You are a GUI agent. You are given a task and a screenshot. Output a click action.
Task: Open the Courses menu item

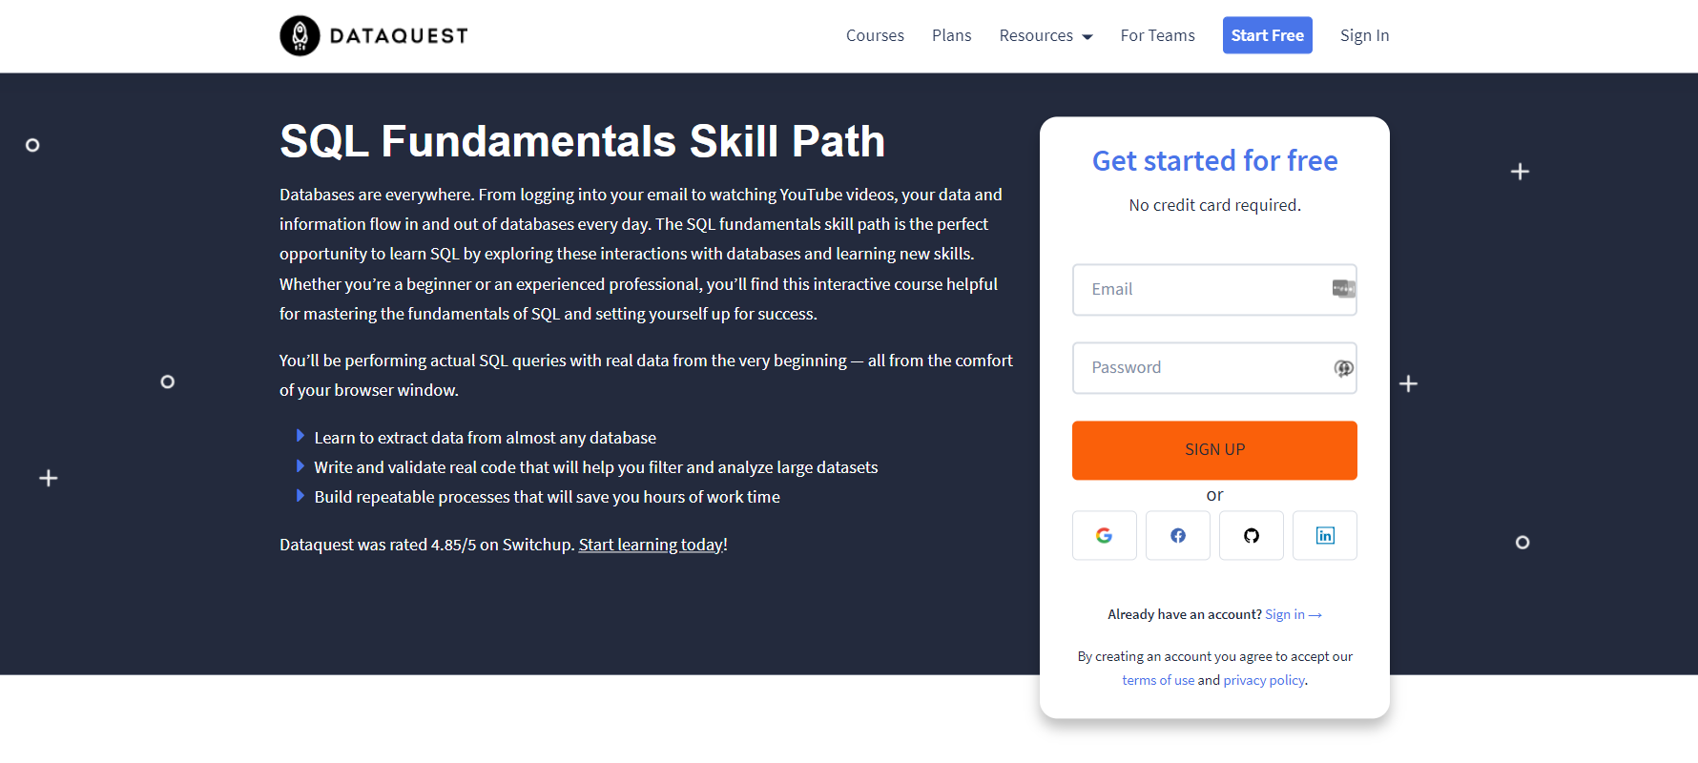pyautogui.click(x=875, y=35)
